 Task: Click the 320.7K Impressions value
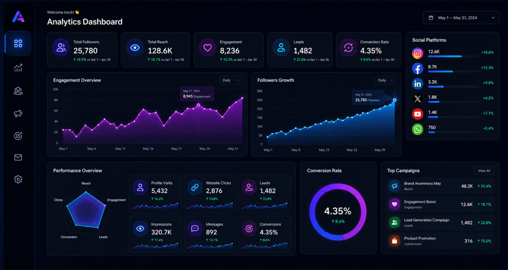(x=161, y=232)
